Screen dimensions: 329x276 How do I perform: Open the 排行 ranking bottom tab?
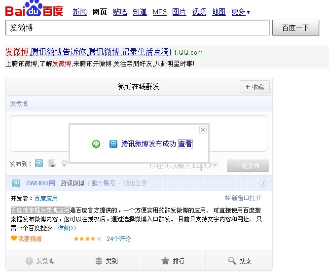pos(172,261)
